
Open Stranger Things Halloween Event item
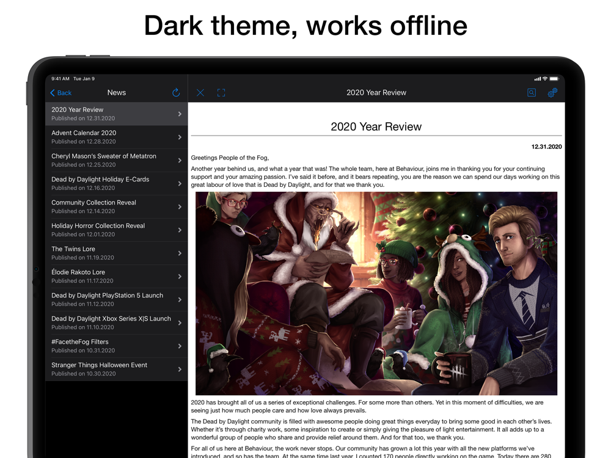pyautogui.click(x=117, y=369)
